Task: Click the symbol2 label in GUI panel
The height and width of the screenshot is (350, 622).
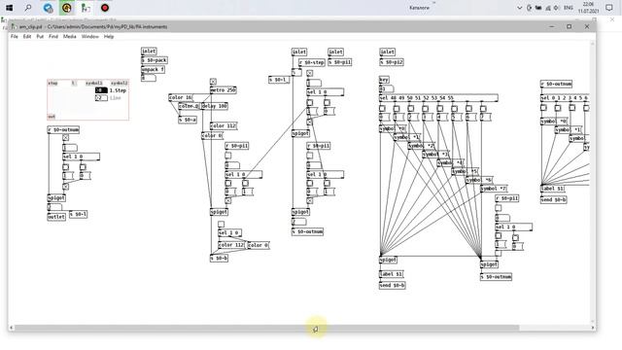Action: click(x=120, y=84)
